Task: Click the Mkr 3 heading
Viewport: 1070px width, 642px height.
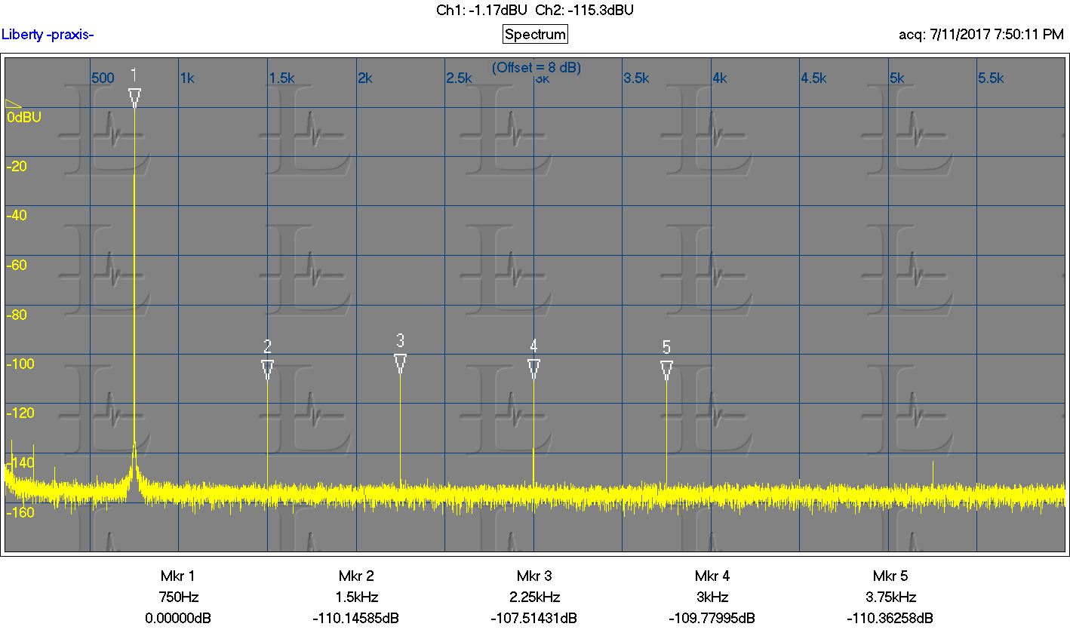Action: [534, 576]
